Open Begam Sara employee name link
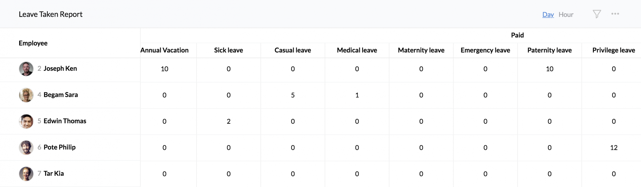 coord(61,95)
